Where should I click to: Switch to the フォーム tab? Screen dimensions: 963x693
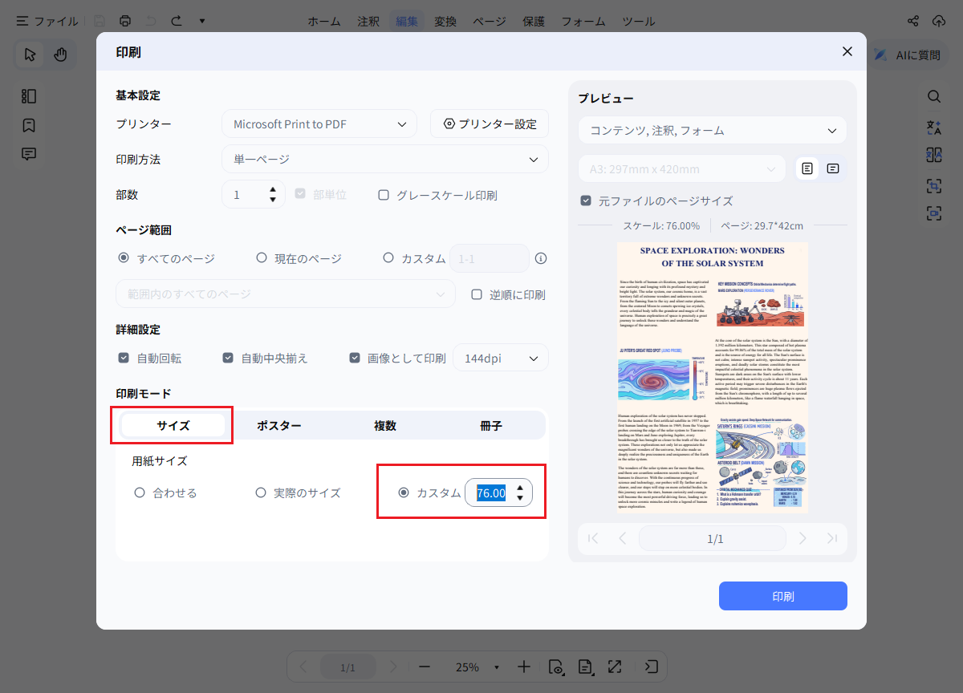[583, 21]
